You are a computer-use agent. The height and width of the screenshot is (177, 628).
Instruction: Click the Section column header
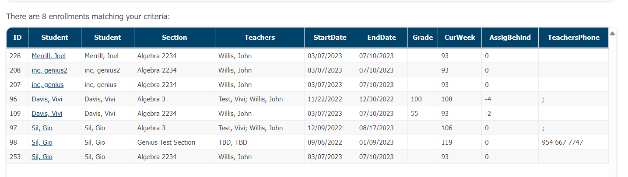(x=174, y=38)
